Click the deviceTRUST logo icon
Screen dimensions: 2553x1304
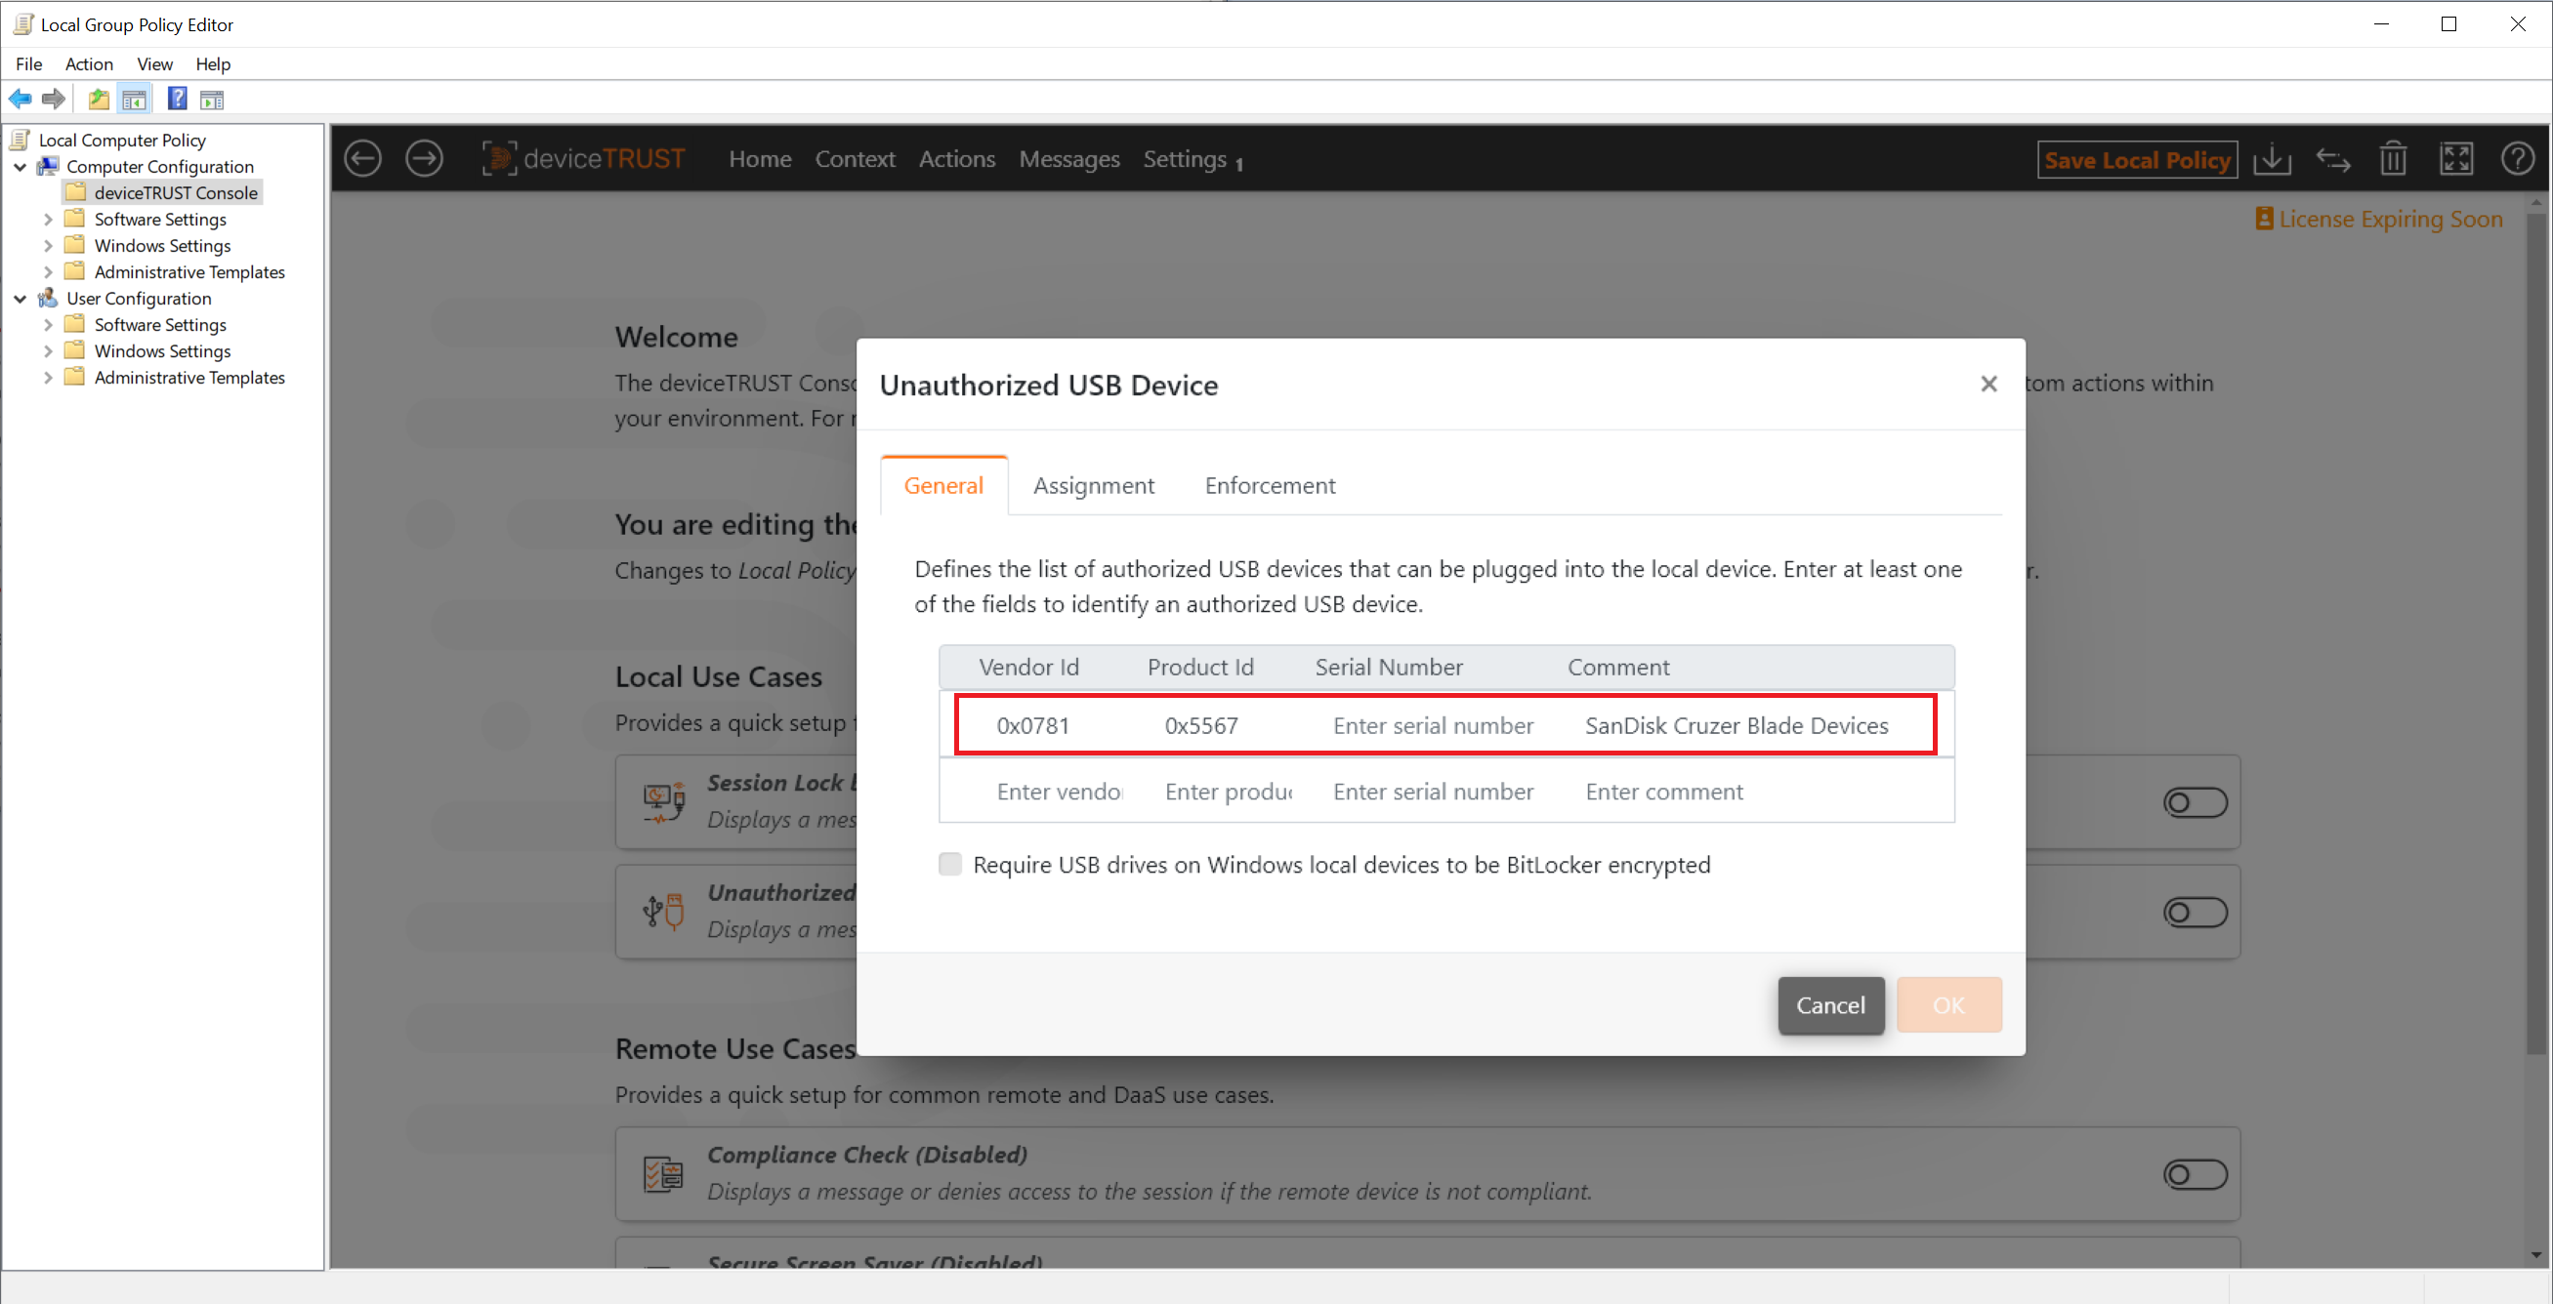[499, 158]
